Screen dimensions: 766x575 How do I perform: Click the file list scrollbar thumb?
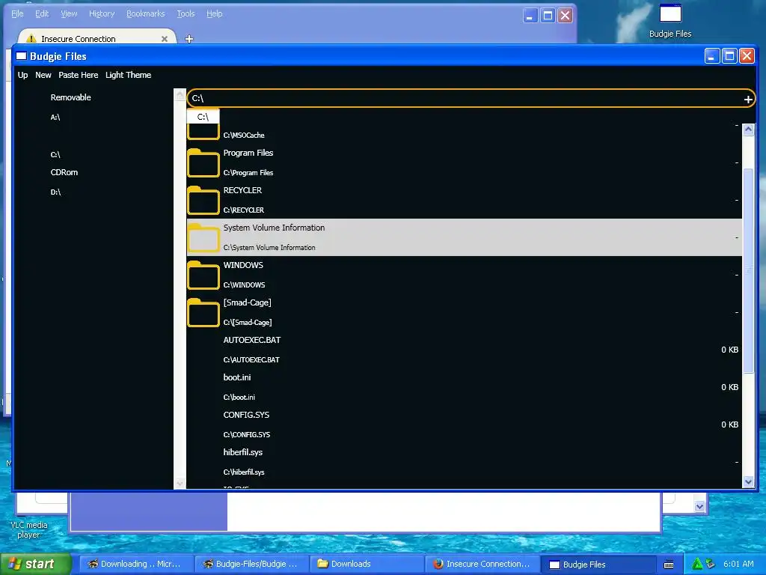click(748, 271)
